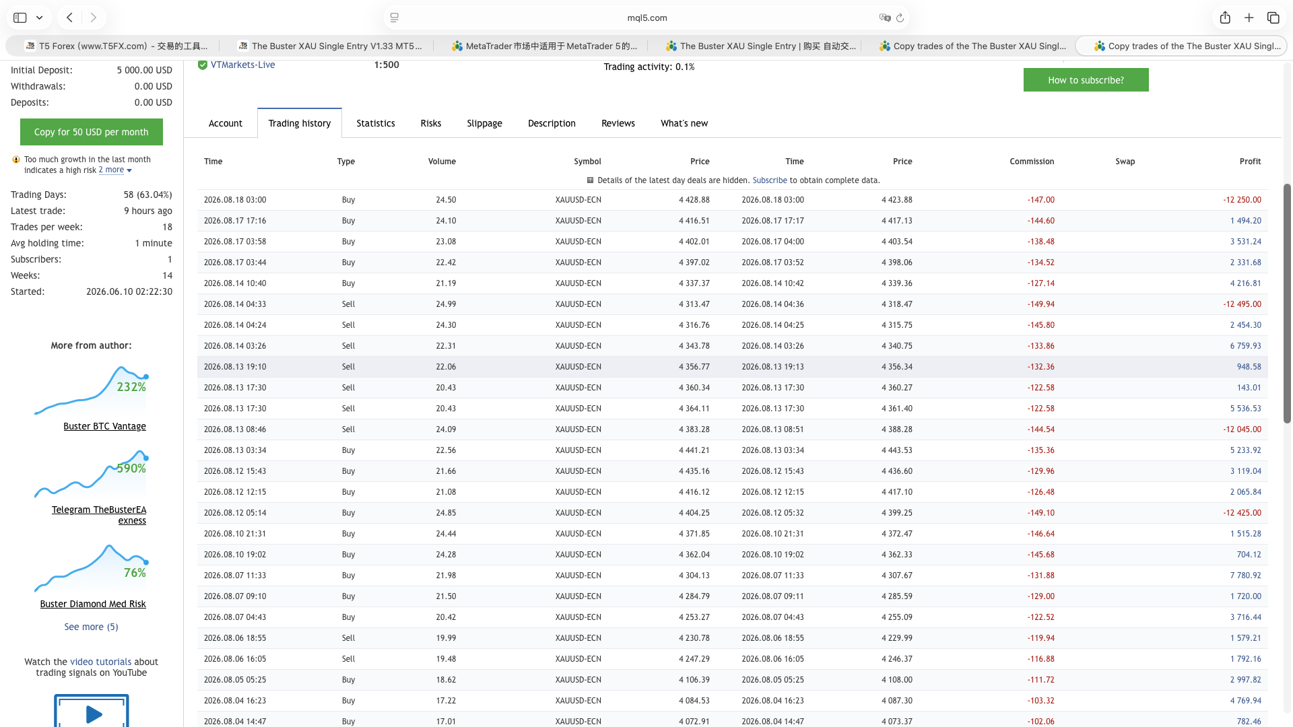Screen dimensions: 1293x727
Task: Open the Share icon in toolbar
Action: point(1225,18)
